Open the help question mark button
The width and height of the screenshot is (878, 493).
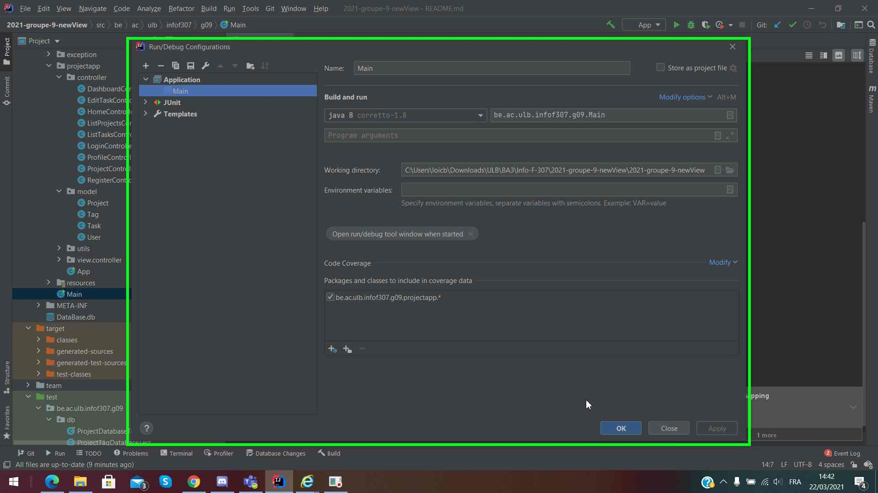(x=147, y=428)
